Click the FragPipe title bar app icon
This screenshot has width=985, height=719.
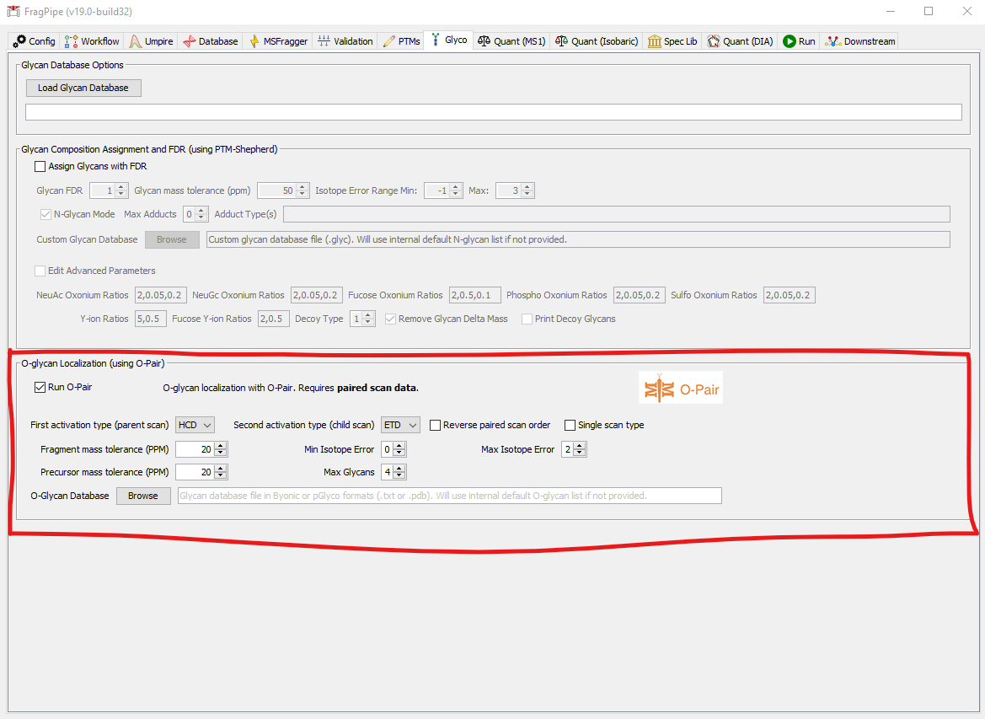[13, 11]
